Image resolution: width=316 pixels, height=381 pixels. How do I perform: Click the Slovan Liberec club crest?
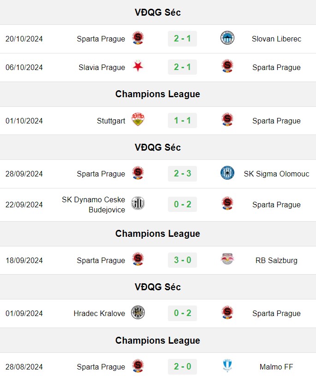click(227, 38)
